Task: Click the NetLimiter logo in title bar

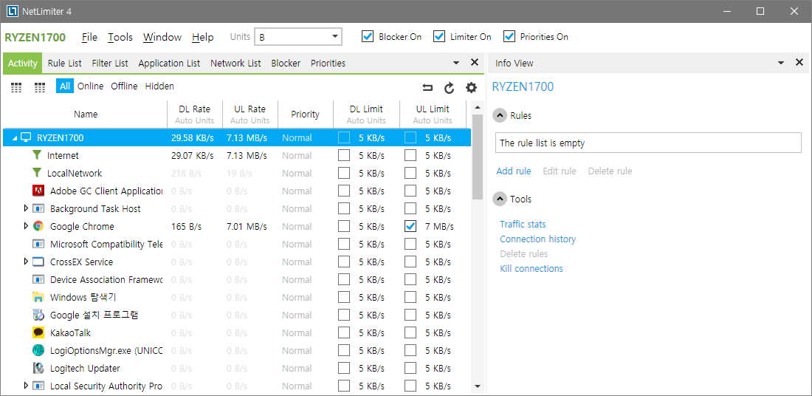Action: pyautogui.click(x=13, y=11)
